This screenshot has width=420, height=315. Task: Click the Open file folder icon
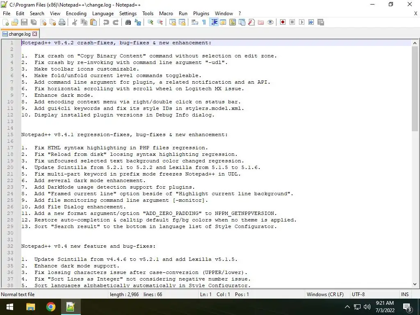coord(15,22)
